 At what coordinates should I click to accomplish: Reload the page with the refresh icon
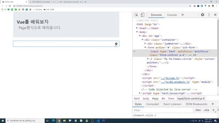[10, 6]
